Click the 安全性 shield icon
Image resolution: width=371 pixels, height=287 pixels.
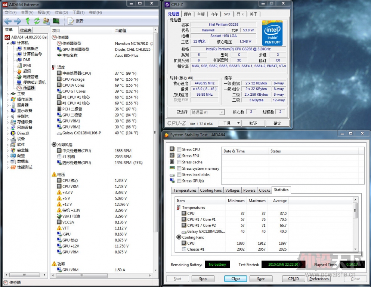13,150
